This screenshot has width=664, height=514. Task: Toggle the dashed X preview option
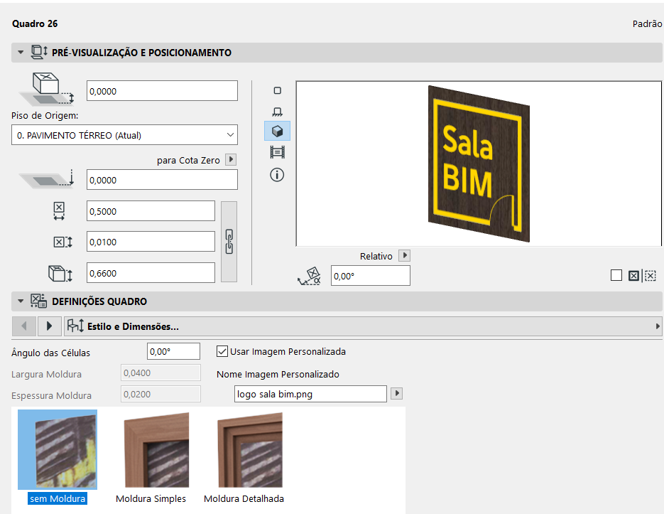tap(652, 275)
